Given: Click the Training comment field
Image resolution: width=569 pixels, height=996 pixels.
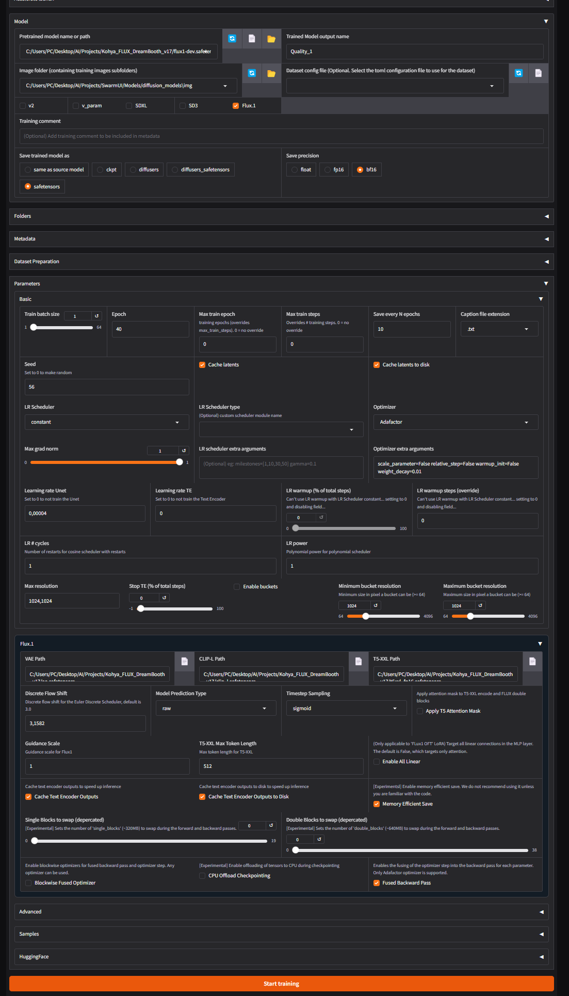Looking at the screenshot, I should click(x=282, y=136).
